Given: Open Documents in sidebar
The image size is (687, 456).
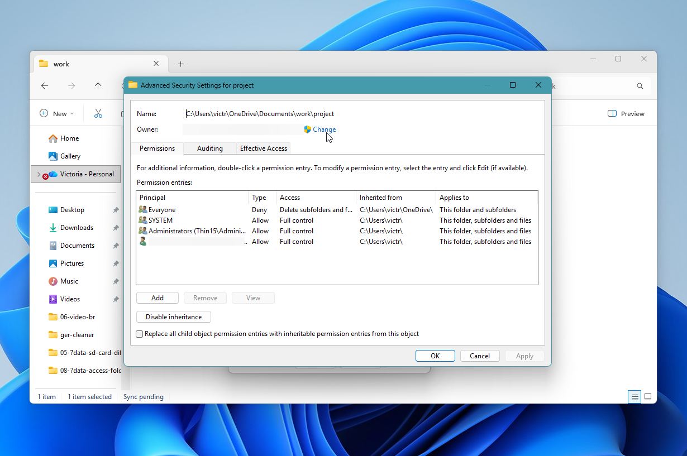Looking at the screenshot, I should pos(77,246).
